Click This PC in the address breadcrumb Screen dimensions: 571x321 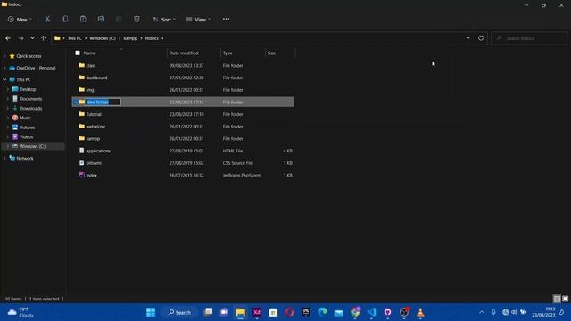75,38
